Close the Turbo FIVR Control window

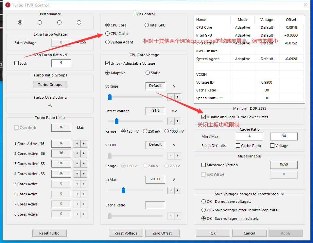305,5
